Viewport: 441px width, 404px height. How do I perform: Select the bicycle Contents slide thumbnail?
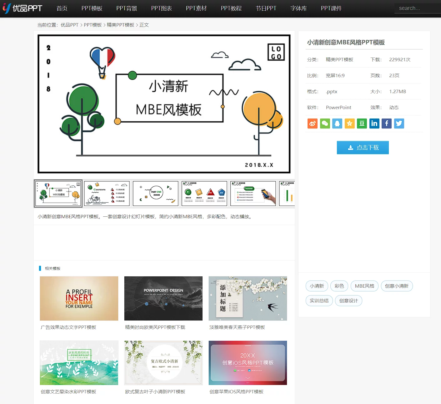click(107, 194)
